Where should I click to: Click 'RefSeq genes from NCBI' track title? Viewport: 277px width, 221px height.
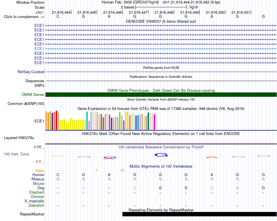[x=161, y=68]
